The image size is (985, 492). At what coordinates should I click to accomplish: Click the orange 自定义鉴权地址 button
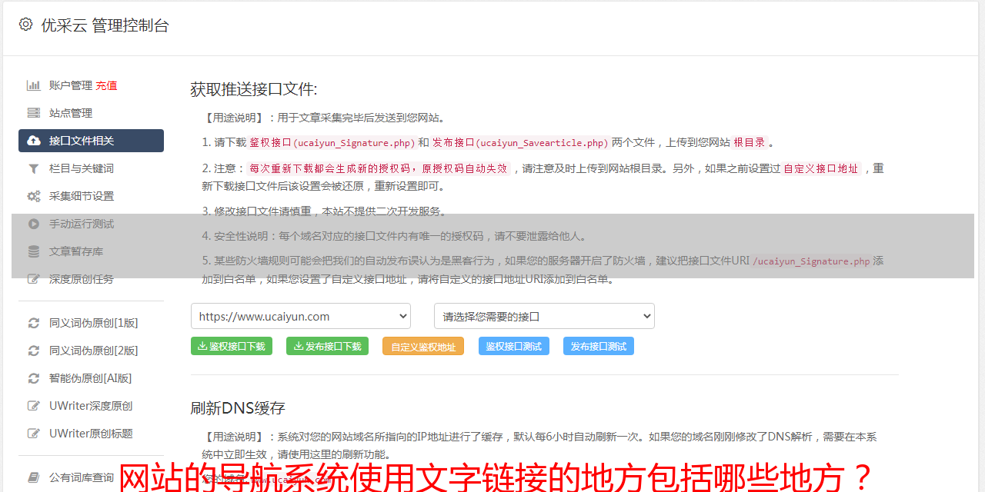(x=423, y=346)
